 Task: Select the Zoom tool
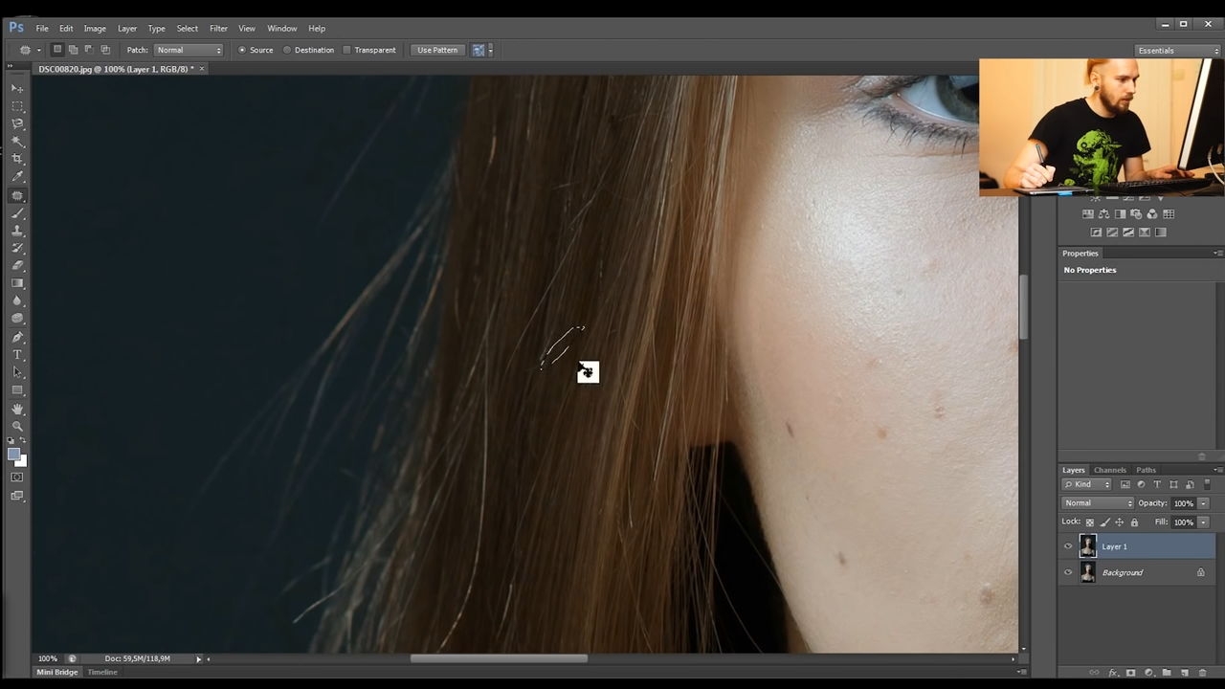[17, 426]
